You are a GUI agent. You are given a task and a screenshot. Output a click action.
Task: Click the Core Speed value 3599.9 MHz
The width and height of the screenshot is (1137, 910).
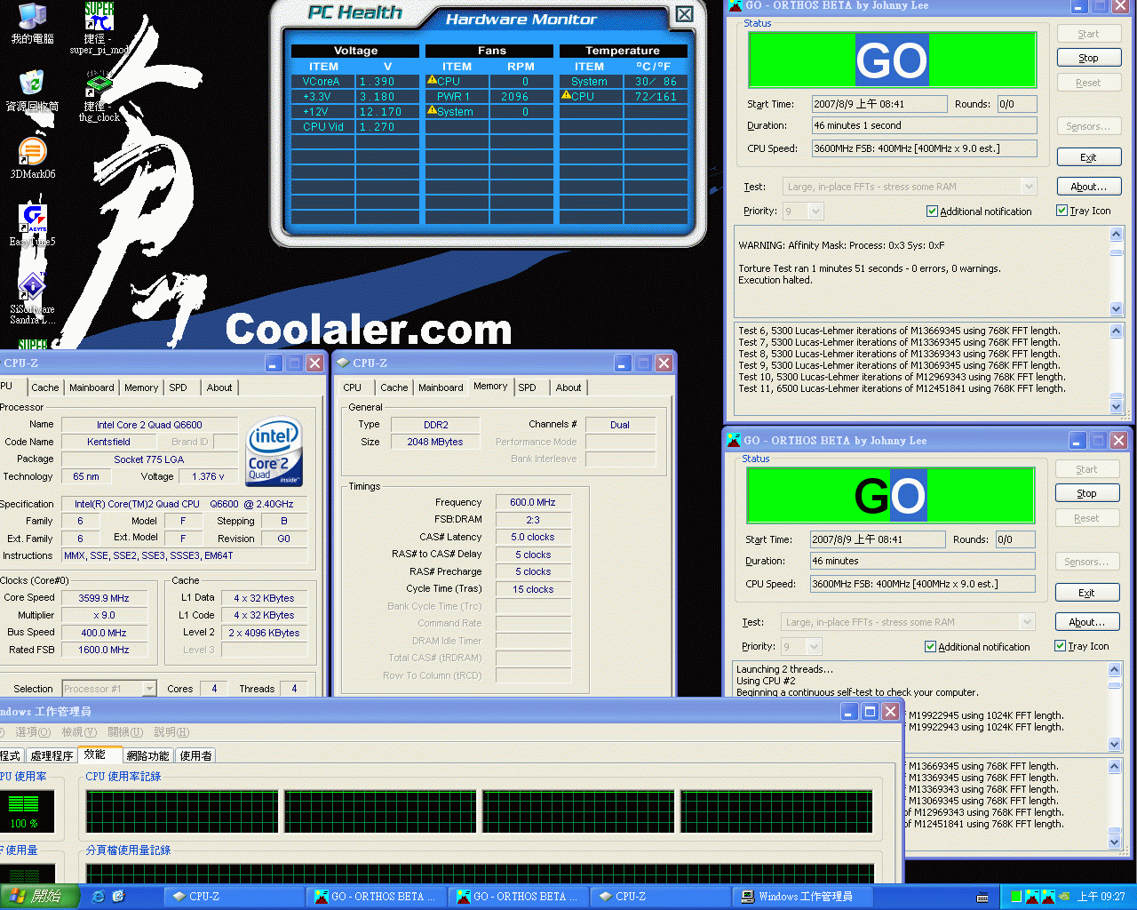point(104,598)
